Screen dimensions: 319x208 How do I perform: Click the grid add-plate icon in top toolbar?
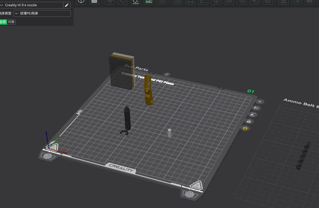pos(94,2)
